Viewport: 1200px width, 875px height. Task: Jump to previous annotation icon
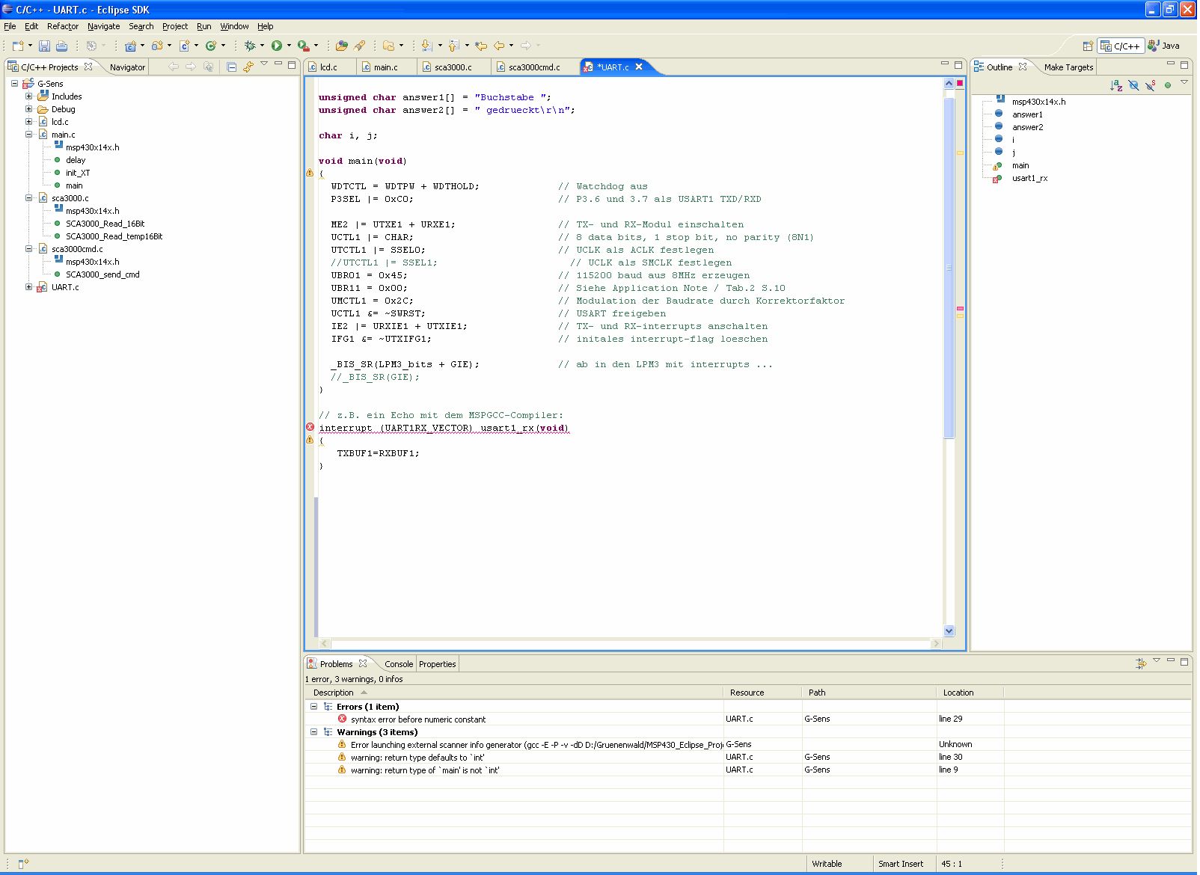tap(453, 46)
